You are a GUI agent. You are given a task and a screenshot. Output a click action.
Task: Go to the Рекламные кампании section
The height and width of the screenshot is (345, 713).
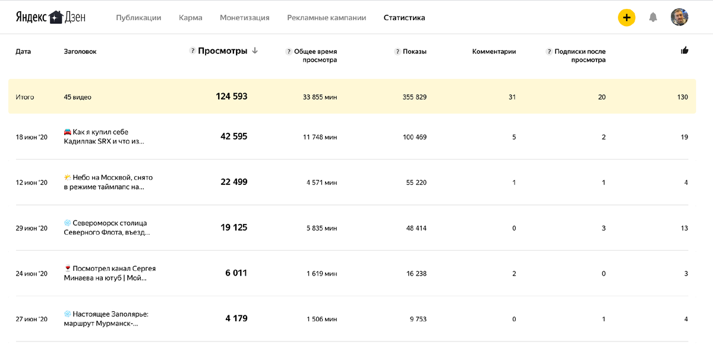[x=326, y=18]
